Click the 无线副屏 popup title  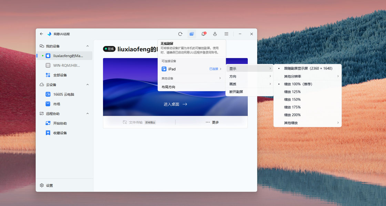[x=167, y=43]
